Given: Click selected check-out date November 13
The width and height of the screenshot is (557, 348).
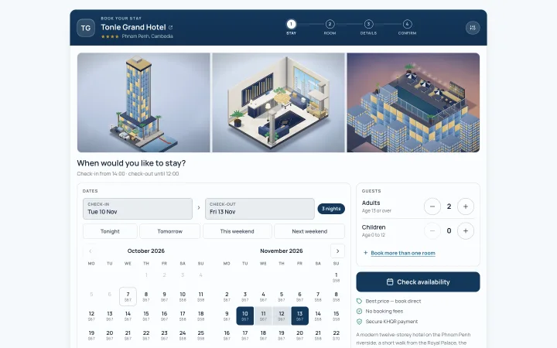Looking at the screenshot, I should [x=300, y=316].
